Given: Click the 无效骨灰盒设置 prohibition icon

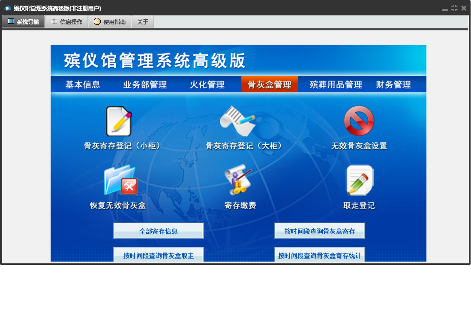Looking at the screenshot, I should click(359, 121).
